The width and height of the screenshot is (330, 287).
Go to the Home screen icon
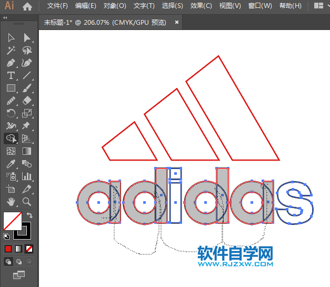tap(27, 6)
